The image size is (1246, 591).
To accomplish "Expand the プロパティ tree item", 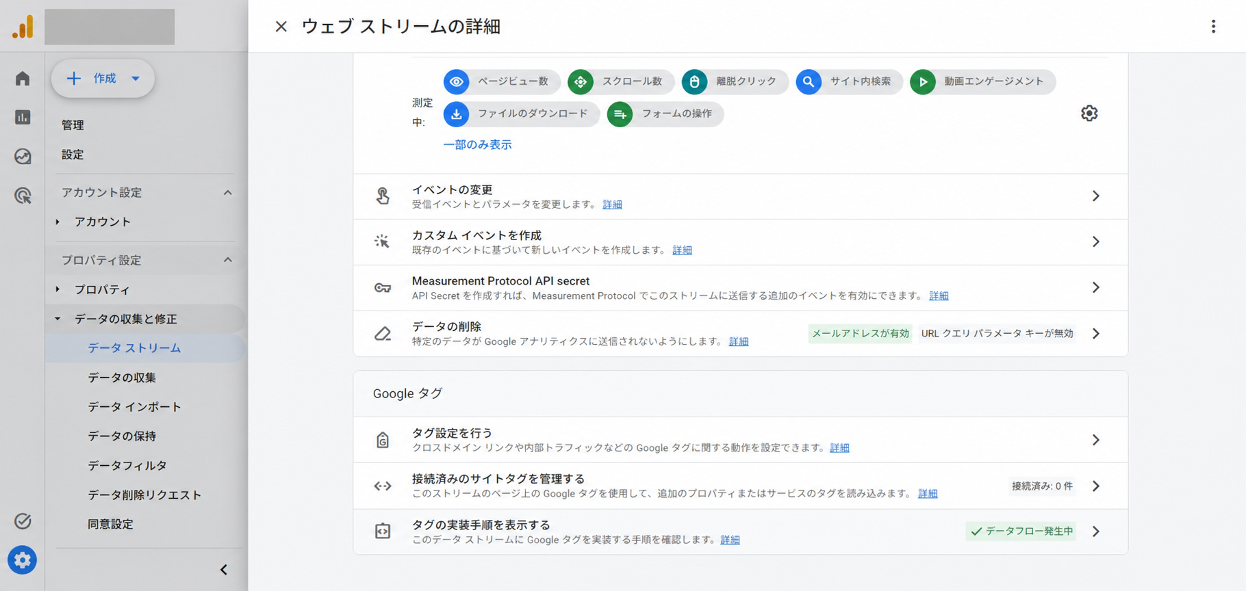I will [x=58, y=289].
